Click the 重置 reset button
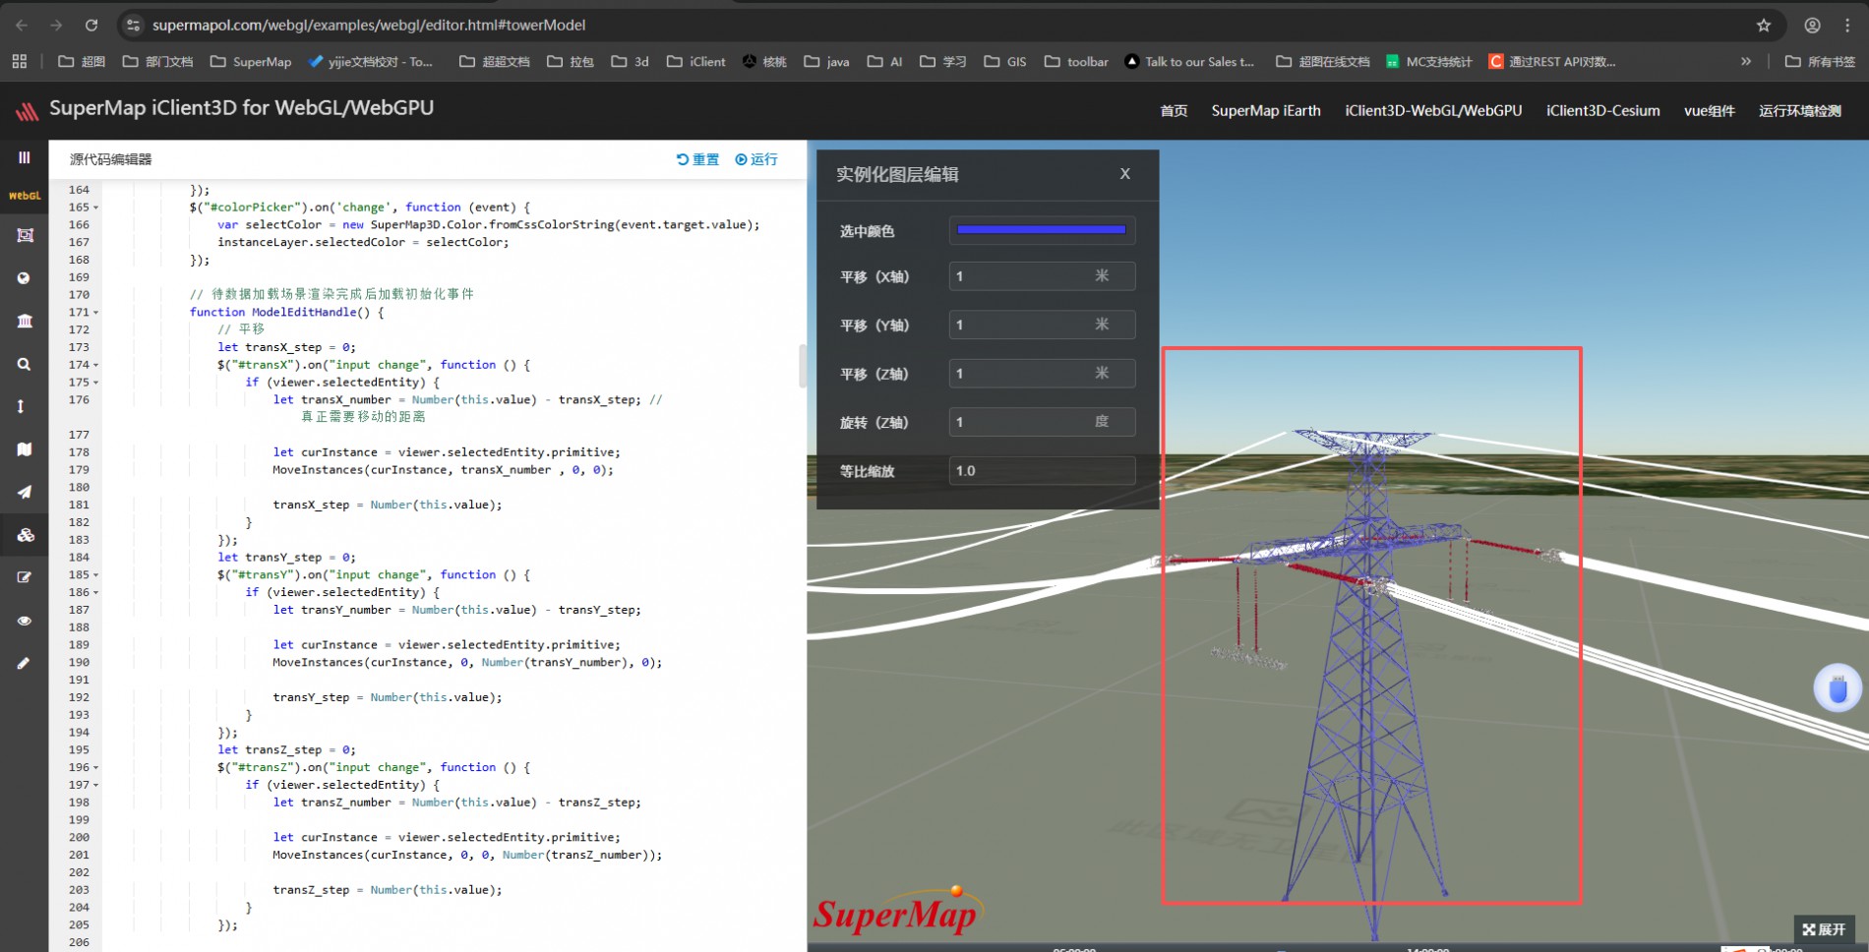 697,159
